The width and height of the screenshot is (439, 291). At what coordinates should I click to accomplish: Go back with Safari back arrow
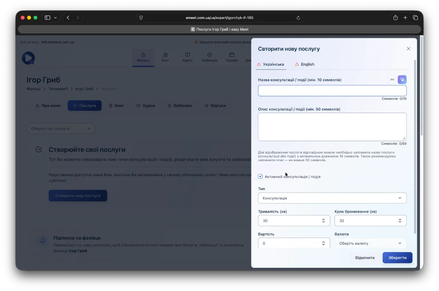[x=68, y=18]
